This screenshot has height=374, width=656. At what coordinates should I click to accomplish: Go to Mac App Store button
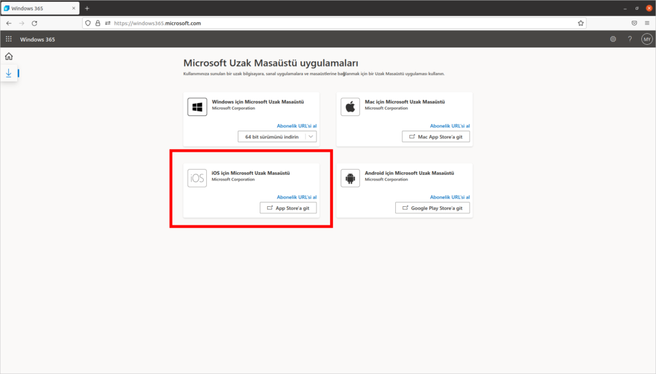tap(436, 137)
